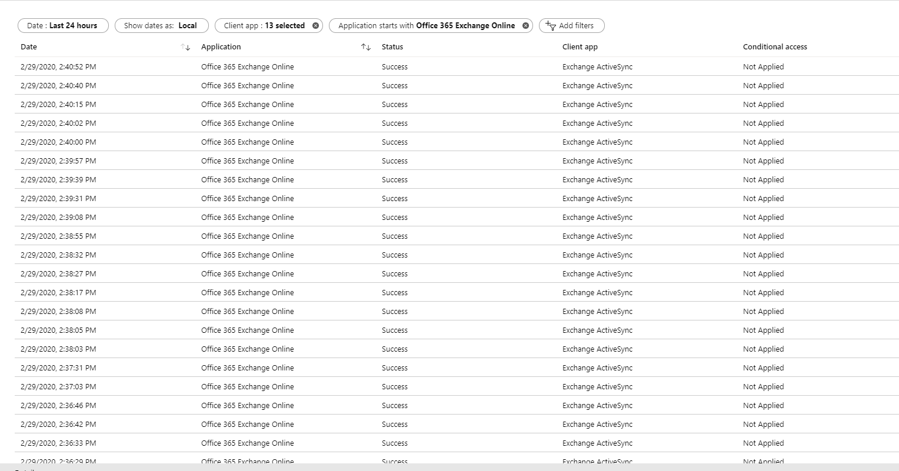Click Office 365 Exchange Online in 2:38:27 row
The height and width of the screenshot is (471, 899).
(247, 274)
